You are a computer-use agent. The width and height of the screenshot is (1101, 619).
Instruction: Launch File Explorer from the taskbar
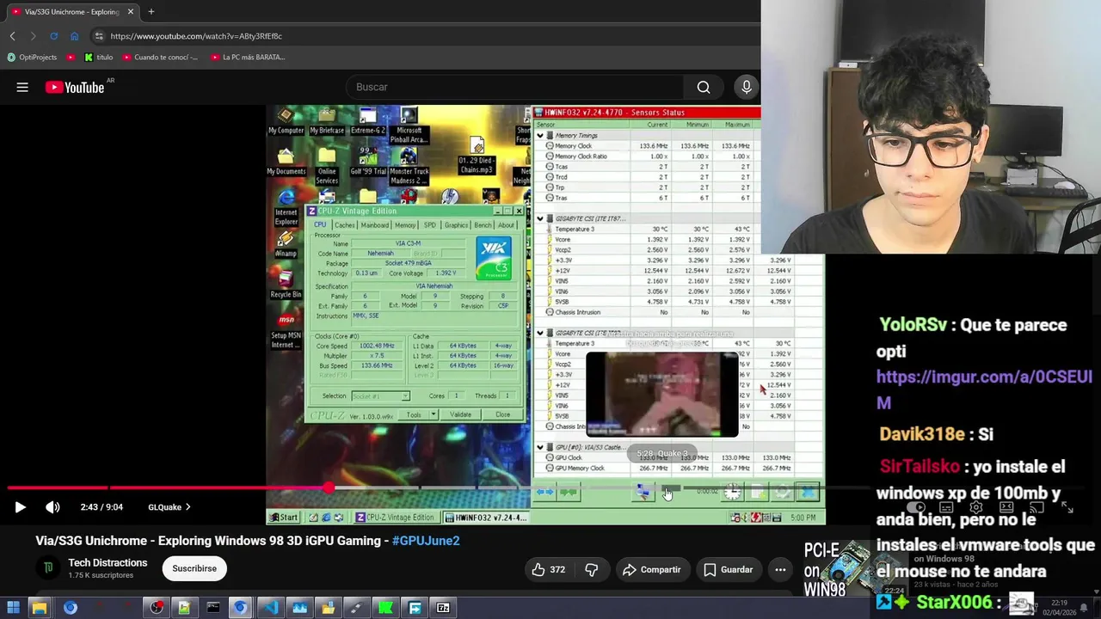click(40, 608)
